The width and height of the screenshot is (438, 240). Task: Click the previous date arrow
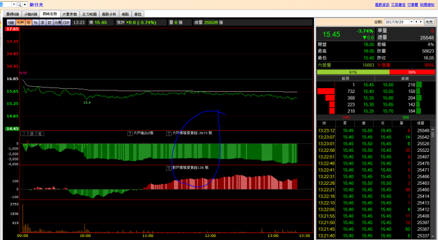tap(416, 22)
